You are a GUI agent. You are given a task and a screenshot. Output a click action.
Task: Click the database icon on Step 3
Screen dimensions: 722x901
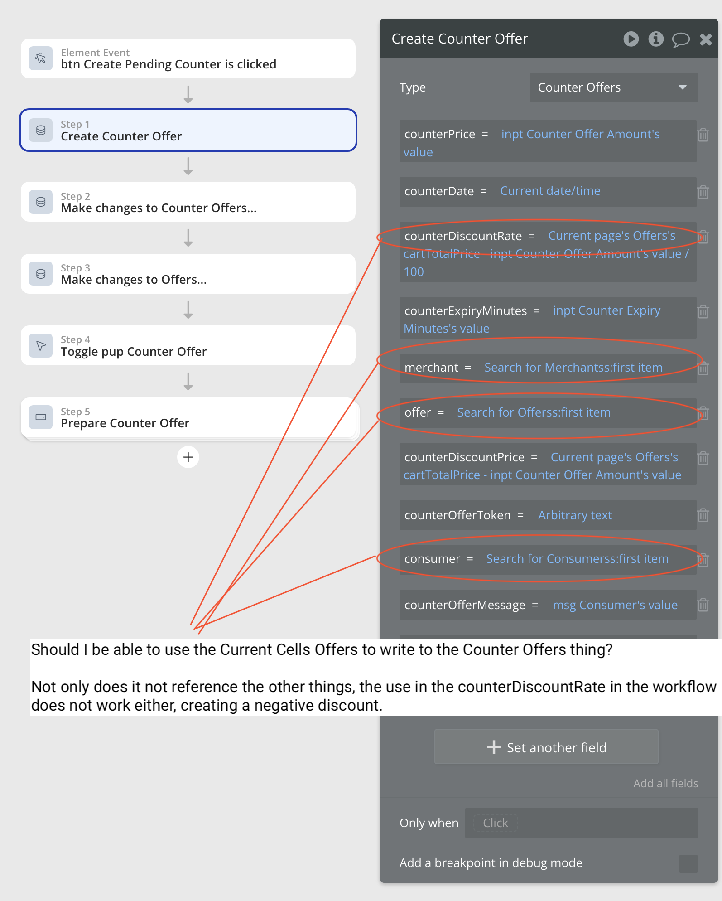41,274
